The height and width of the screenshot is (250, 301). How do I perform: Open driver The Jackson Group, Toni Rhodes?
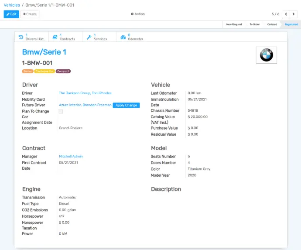pos(85,93)
